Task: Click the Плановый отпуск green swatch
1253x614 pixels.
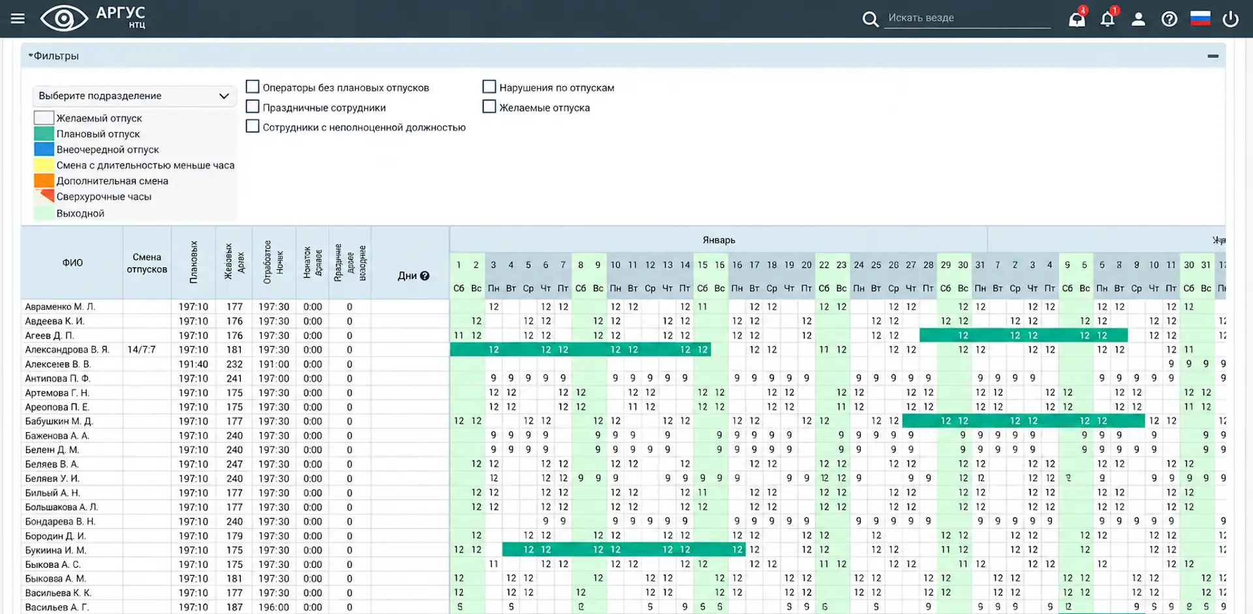Action: (44, 134)
